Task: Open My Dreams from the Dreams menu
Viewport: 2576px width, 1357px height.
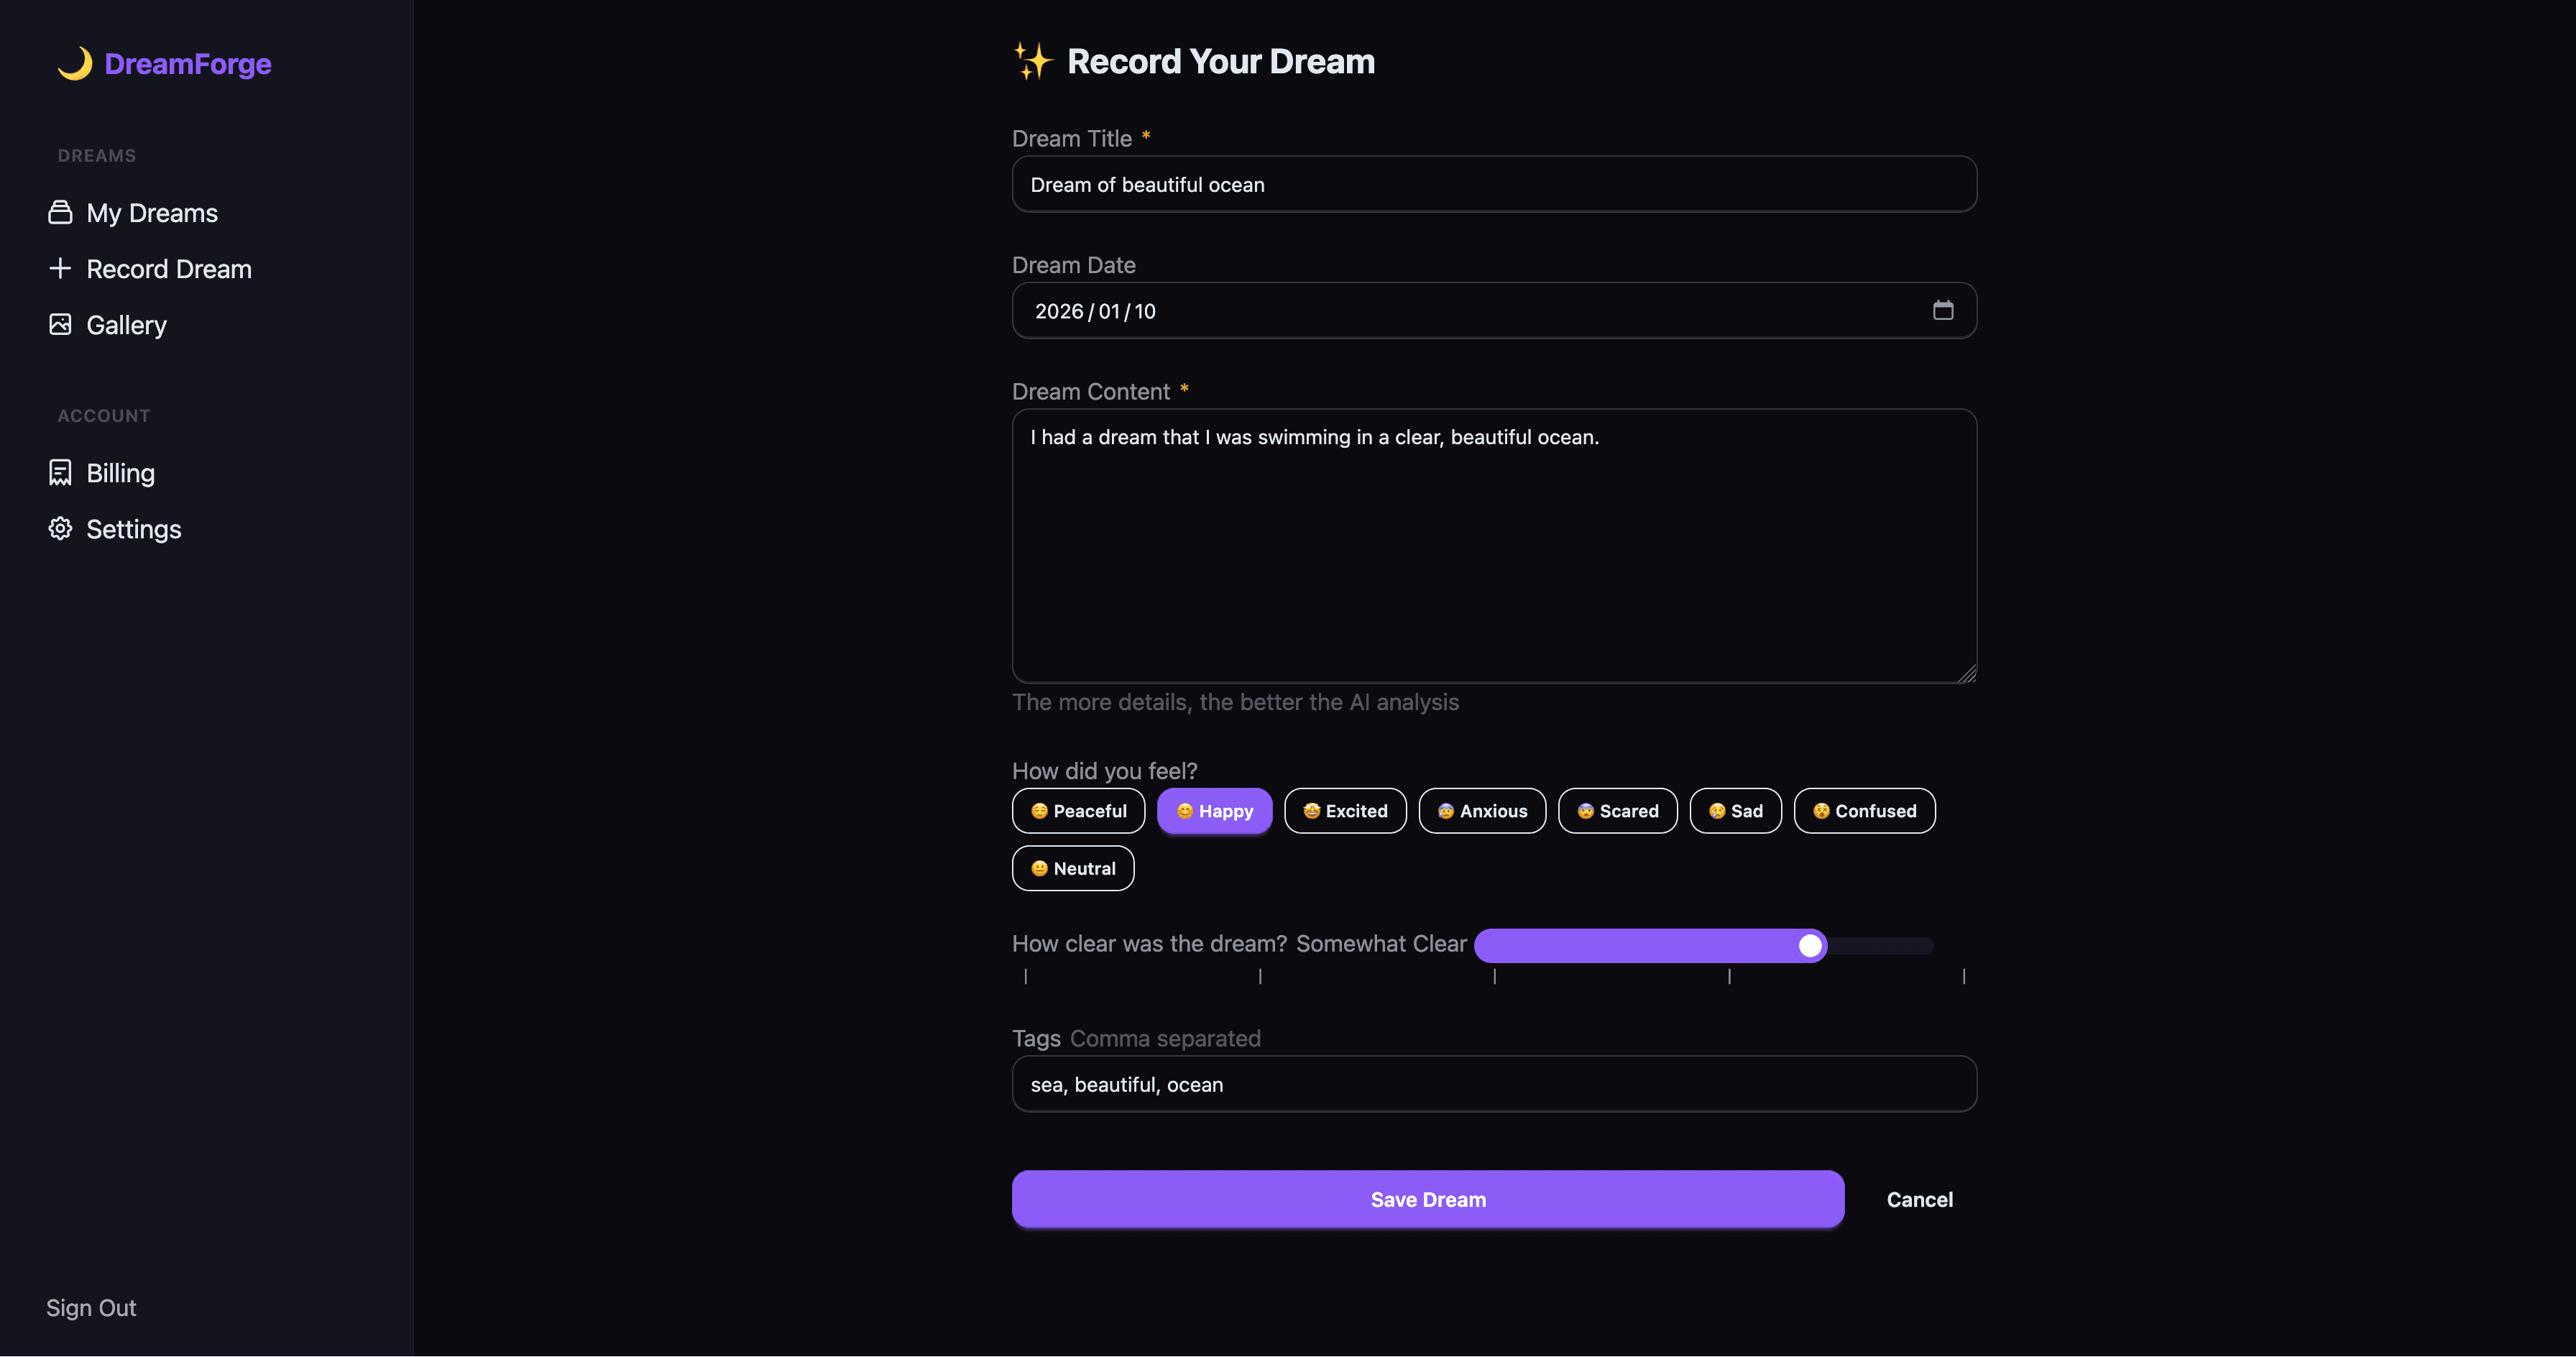Action: tap(151, 212)
